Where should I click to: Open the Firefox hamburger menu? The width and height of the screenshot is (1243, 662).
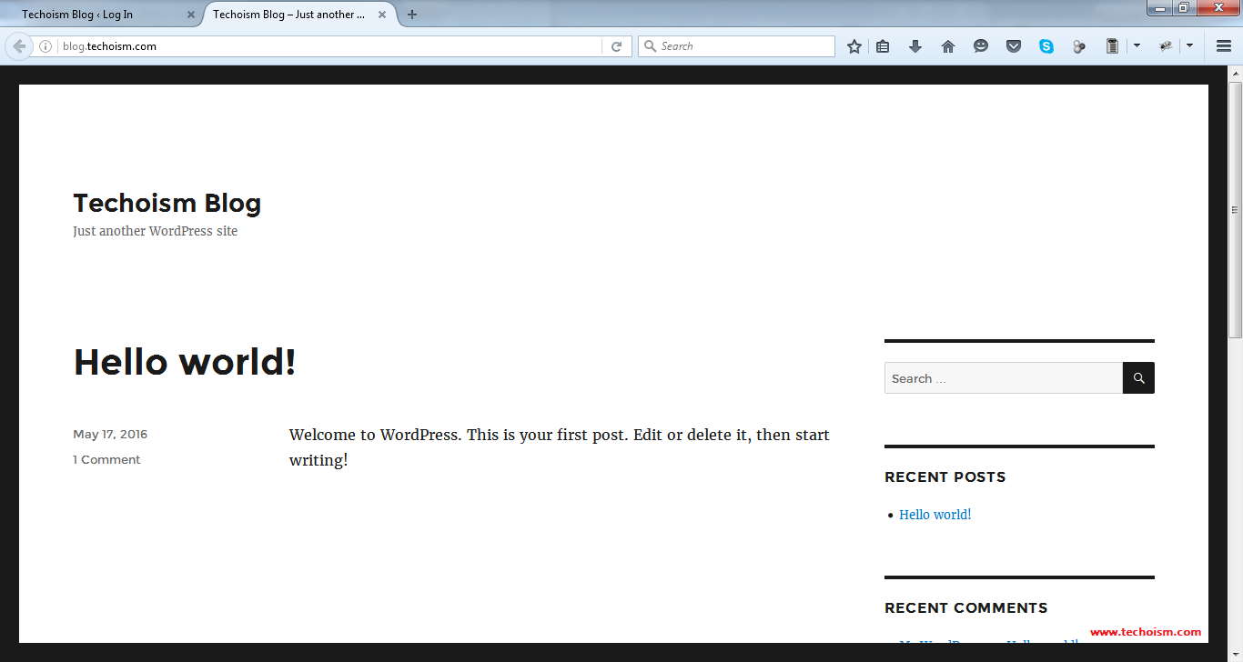(1224, 46)
